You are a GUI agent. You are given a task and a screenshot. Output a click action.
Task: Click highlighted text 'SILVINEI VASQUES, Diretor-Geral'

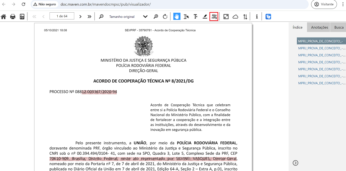pyautogui.click(x=206, y=159)
